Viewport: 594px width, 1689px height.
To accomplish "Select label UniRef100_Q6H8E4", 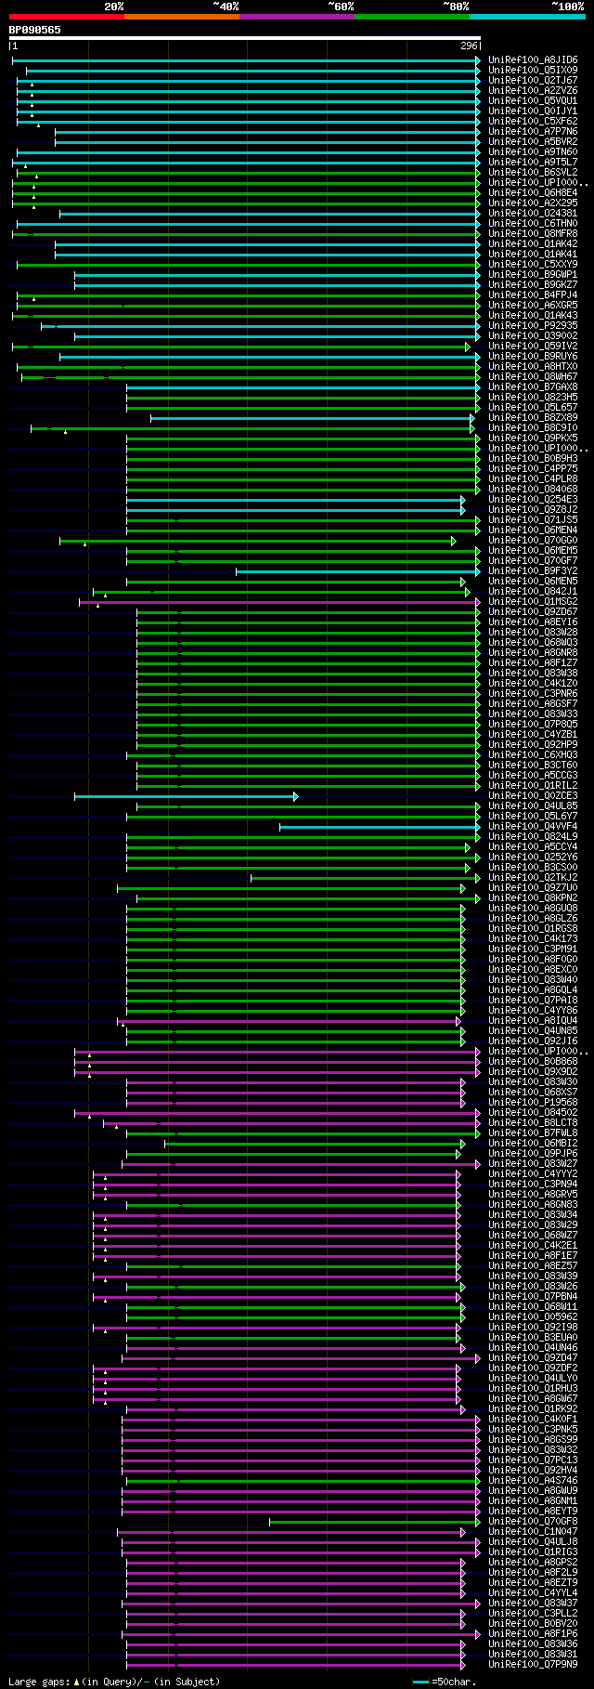I will point(533,193).
